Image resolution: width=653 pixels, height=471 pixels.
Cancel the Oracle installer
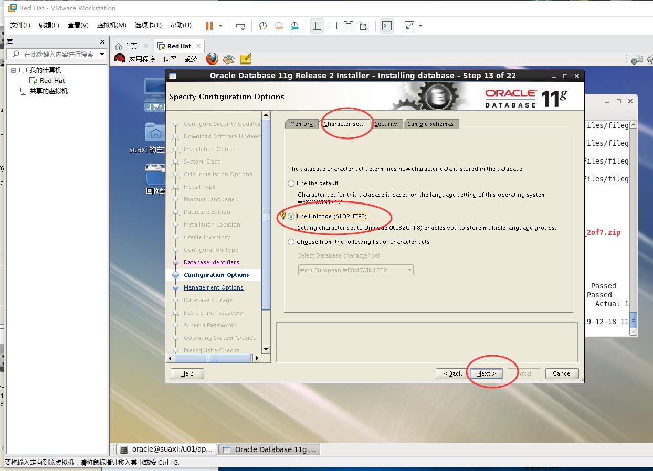[562, 373]
